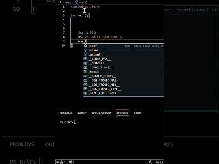
Task: Click the keyword icon next to static
Action: click(85, 72)
